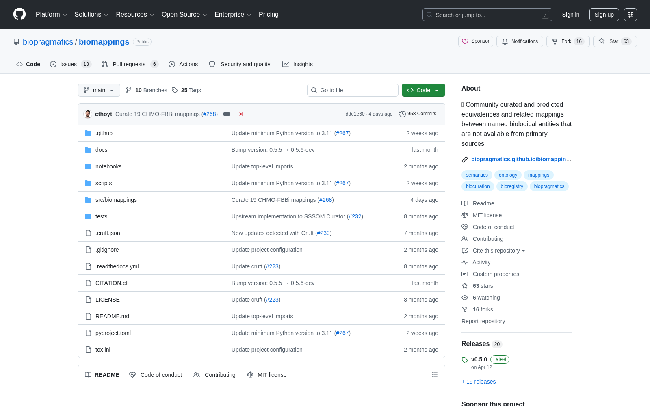The height and width of the screenshot is (406, 650).
Task: Fork the repository button
Action: [x=568, y=41]
